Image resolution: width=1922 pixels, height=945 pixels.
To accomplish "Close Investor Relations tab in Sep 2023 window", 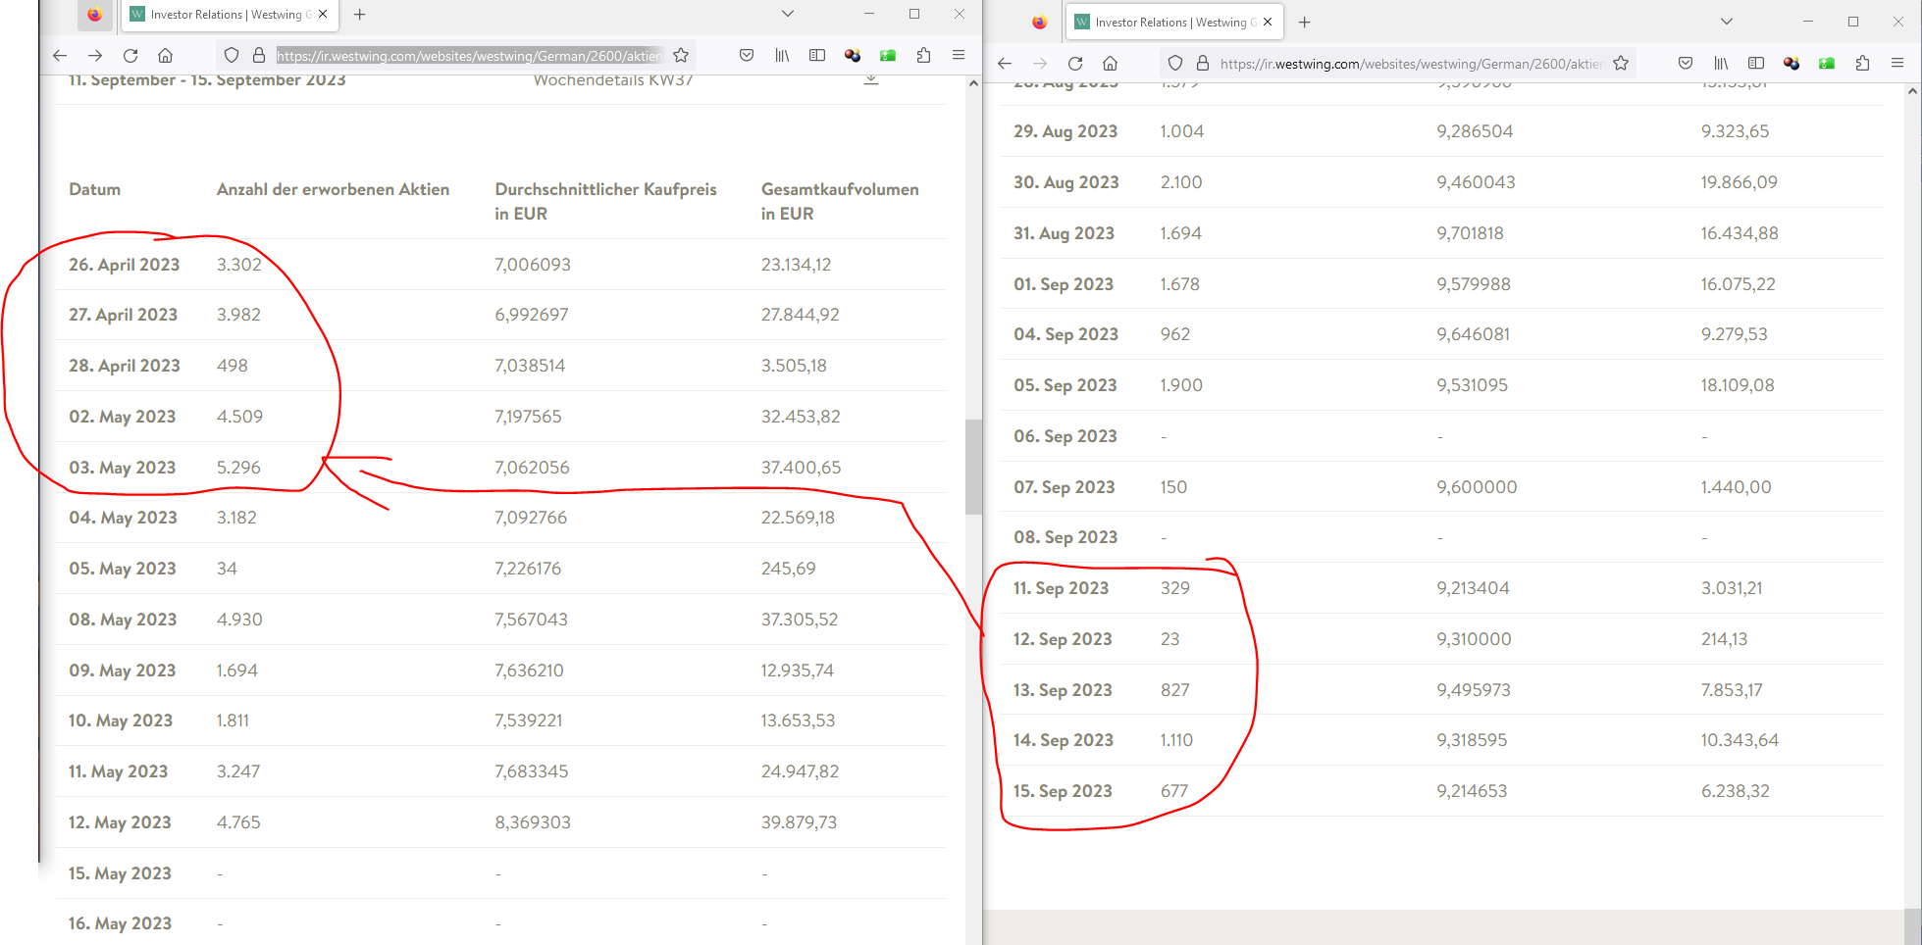I will coord(1268,22).
